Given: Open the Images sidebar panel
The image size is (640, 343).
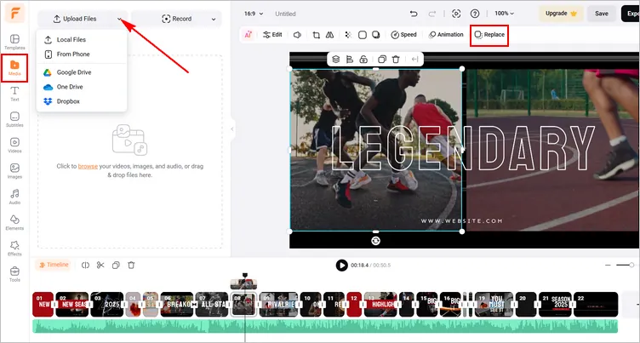Looking at the screenshot, I should (x=14, y=171).
